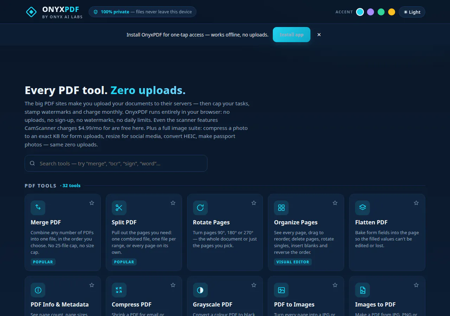This screenshot has width=450, height=316.
Task: Open the Organize Pages tool title
Action: 296,222
